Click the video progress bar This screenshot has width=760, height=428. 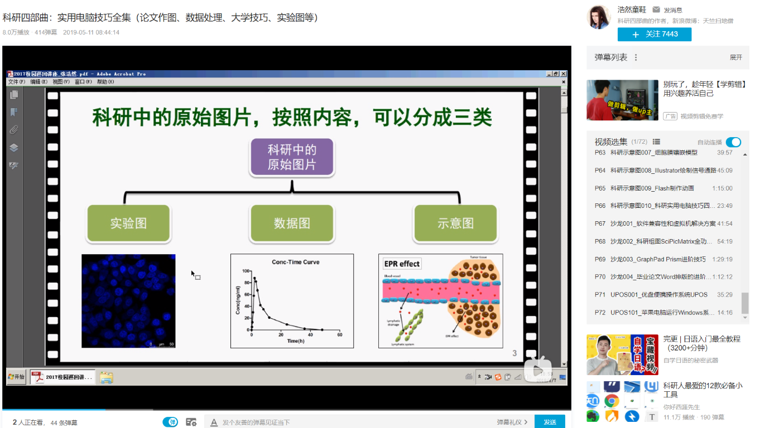tap(287, 410)
